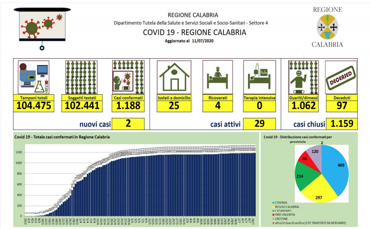Click the Tamponi totali laboratory icon
370x229 pixels.
tap(34, 77)
